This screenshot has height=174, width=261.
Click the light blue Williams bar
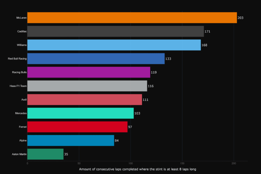pos(114,45)
